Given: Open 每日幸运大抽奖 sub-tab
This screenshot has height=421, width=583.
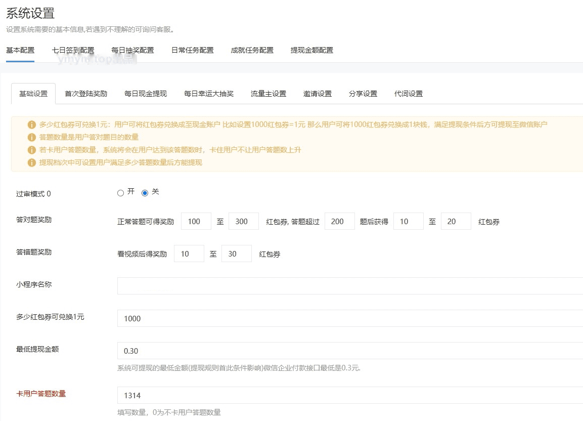Looking at the screenshot, I should [x=209, y=94].
